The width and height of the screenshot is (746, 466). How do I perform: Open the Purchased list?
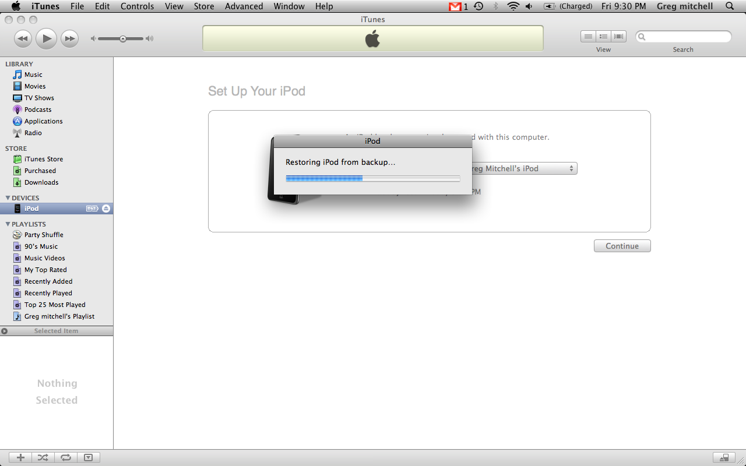[40, 171]
